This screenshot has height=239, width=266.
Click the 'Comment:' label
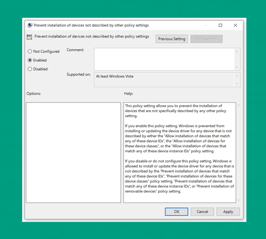(x=75, y=50)
